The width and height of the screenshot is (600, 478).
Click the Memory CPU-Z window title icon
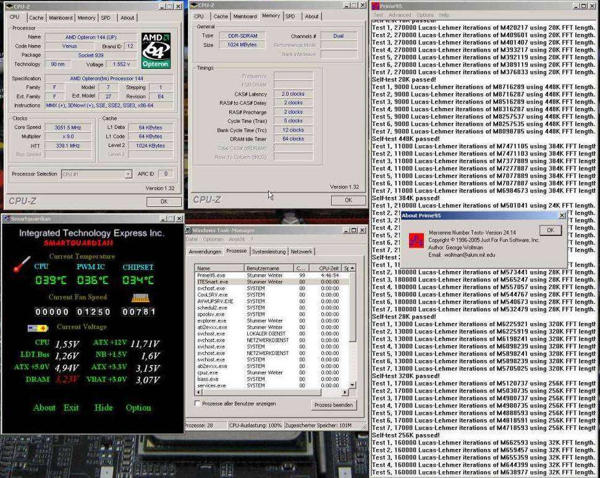[x=194, y=5]
